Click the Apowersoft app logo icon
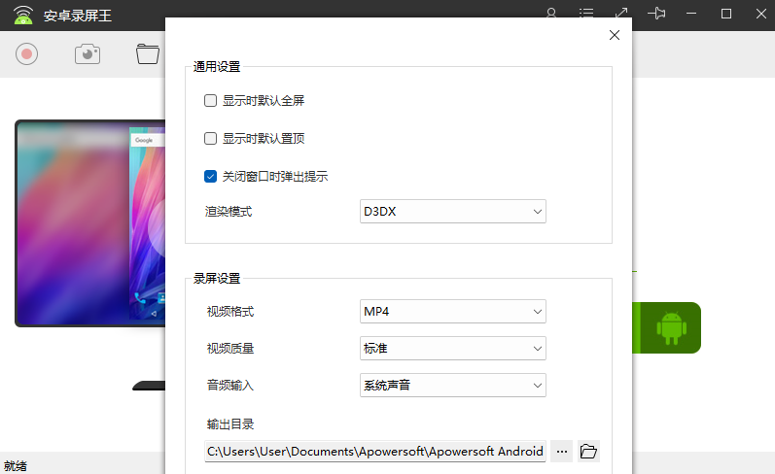This screenshot has width=775, height=474. 22,15
